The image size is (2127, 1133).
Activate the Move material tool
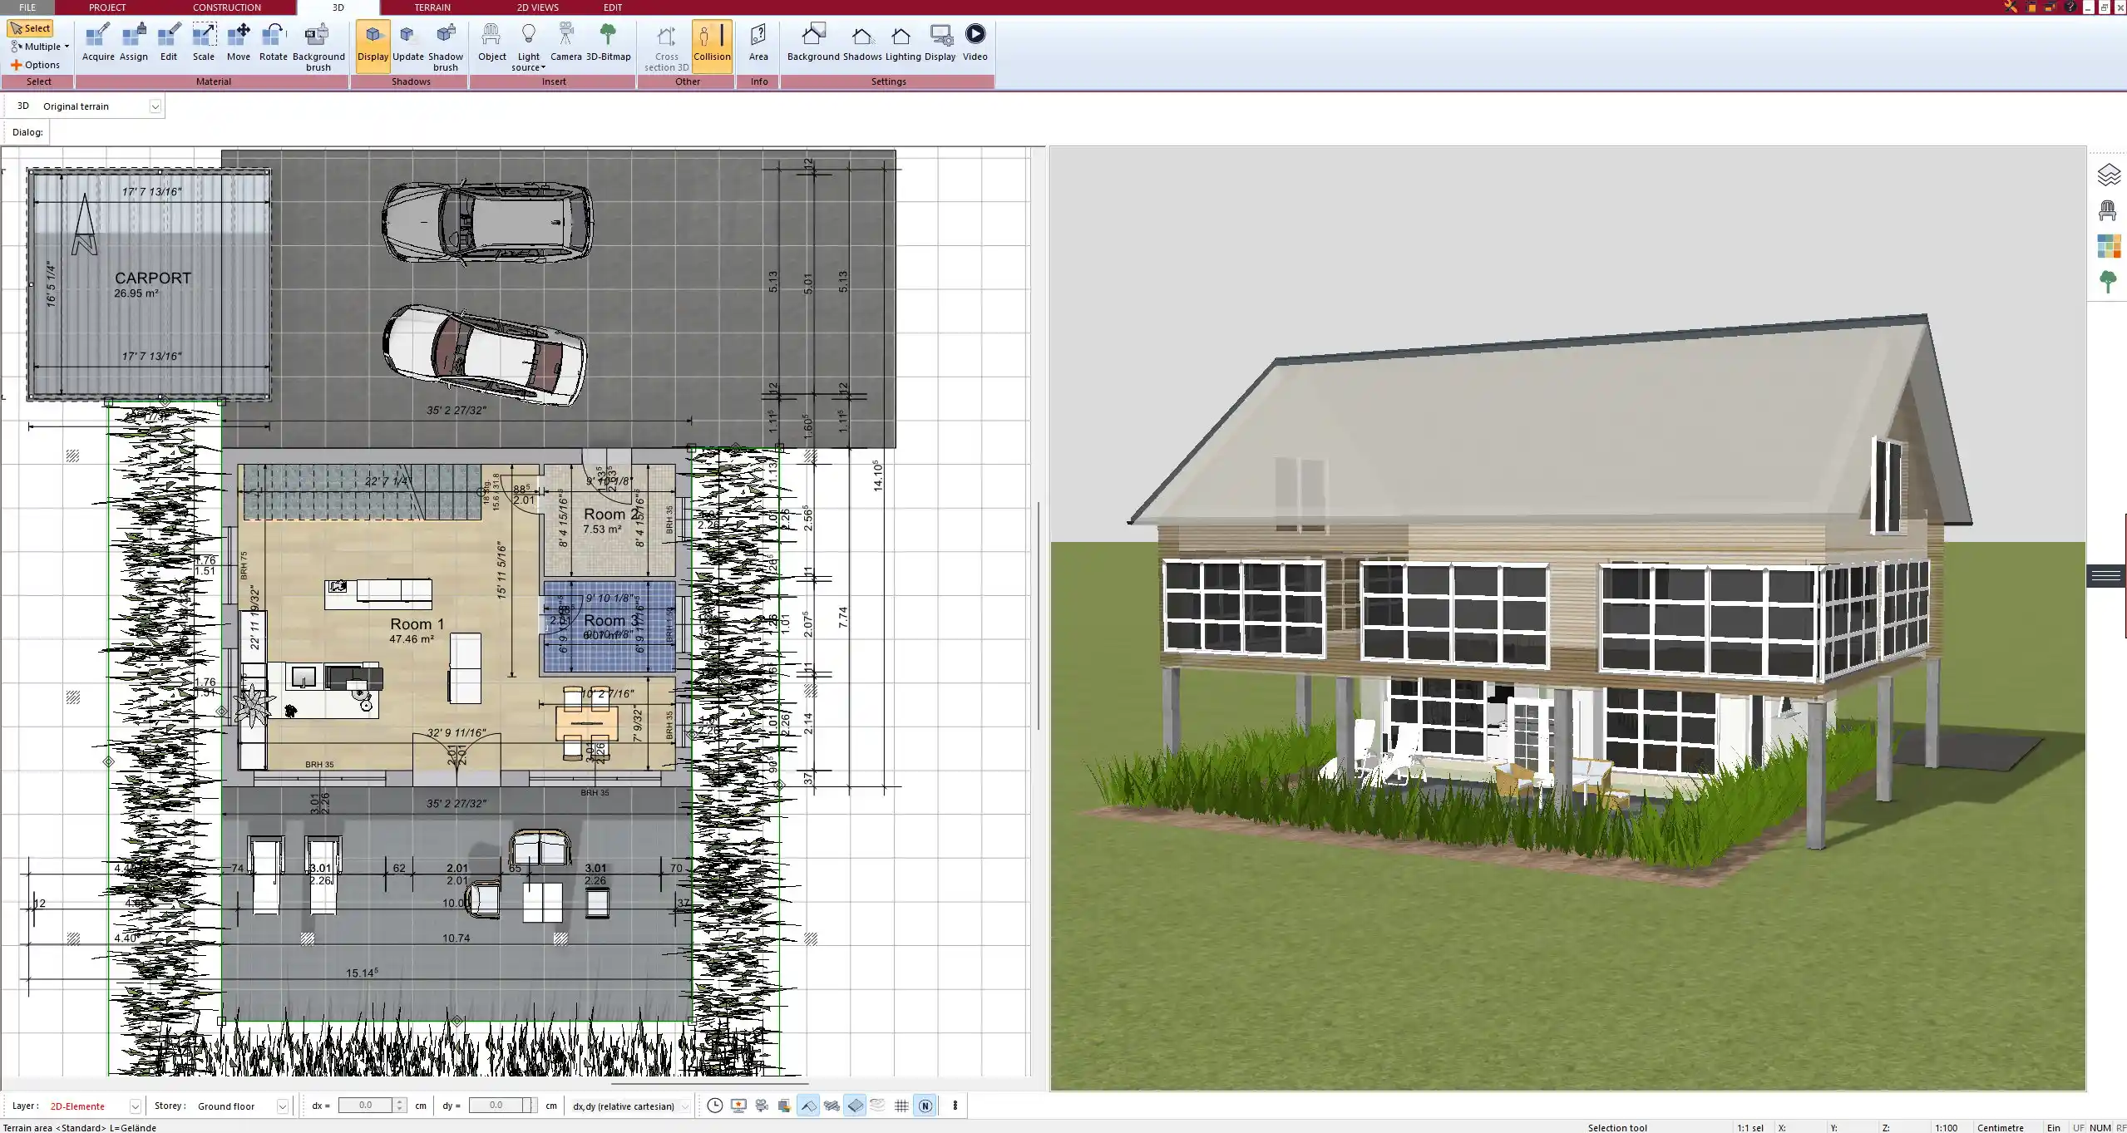pos(239,42)
